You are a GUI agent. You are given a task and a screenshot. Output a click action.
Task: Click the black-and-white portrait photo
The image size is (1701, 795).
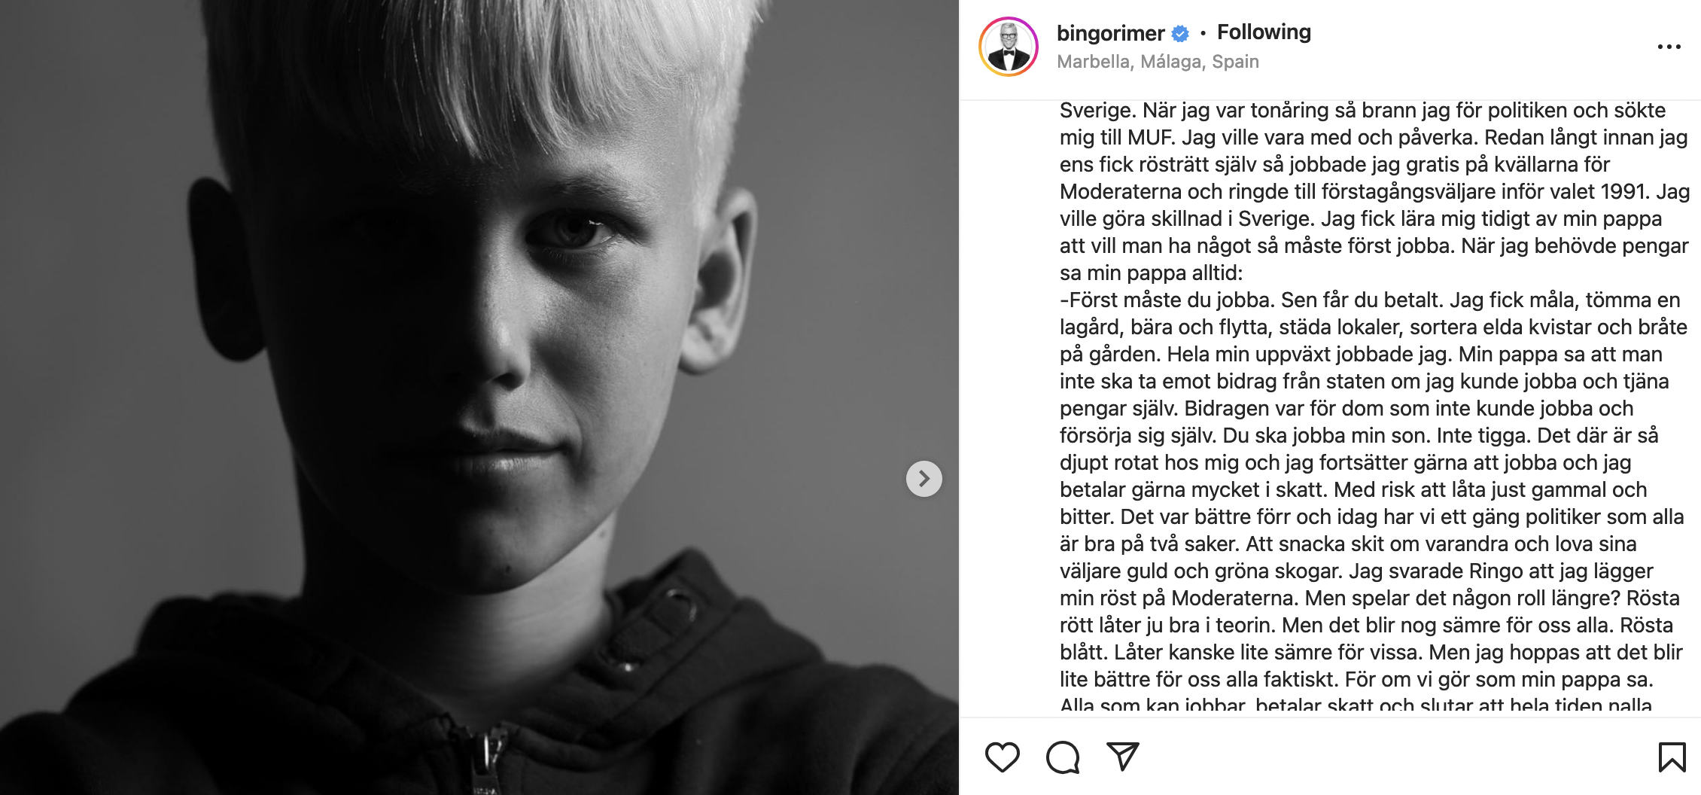[479, 397]
